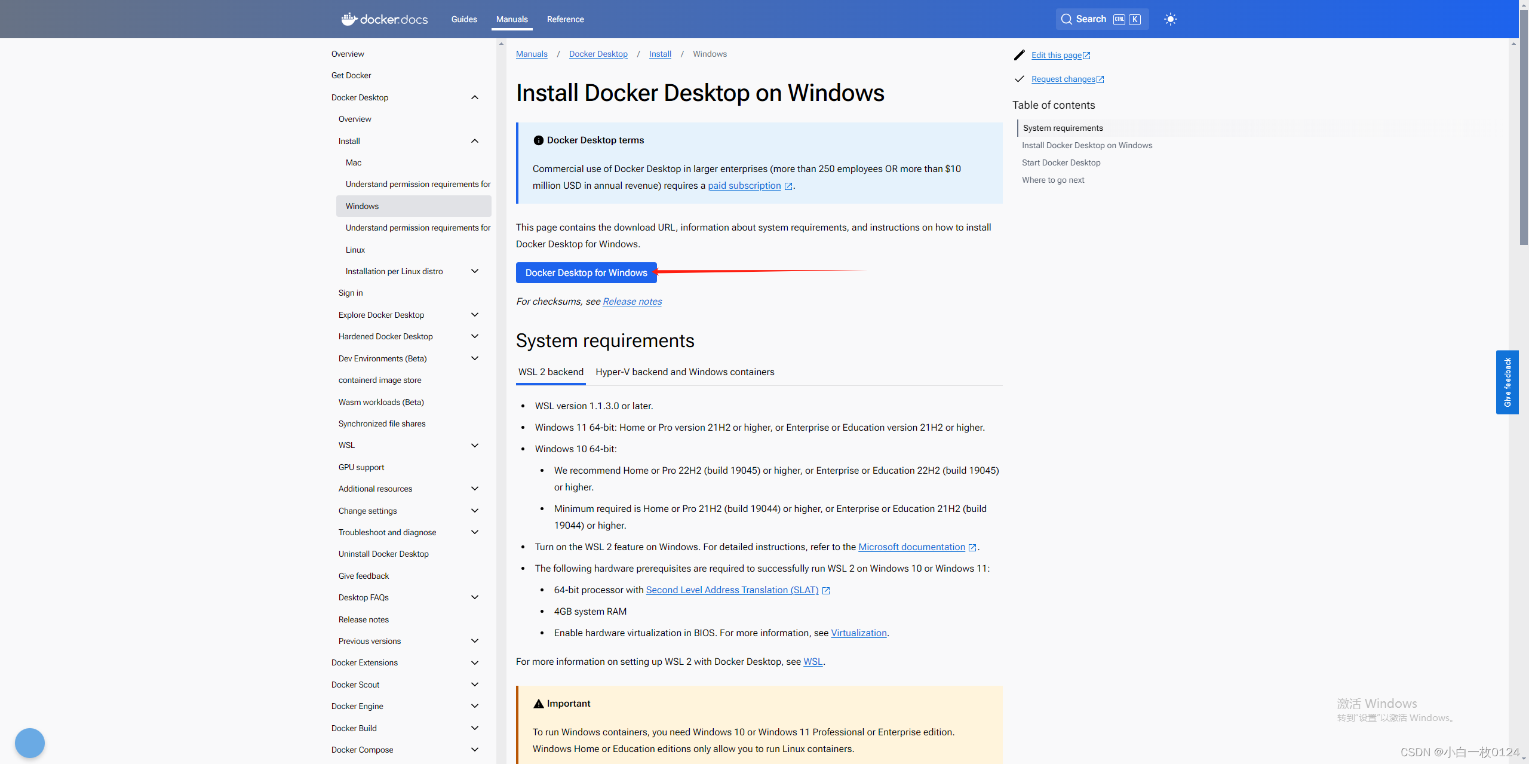Image resolution: width=1529 pixels, height=764 pixels.
Task: Collapse the Install sidebar section
Action: (x=475, y=141)
